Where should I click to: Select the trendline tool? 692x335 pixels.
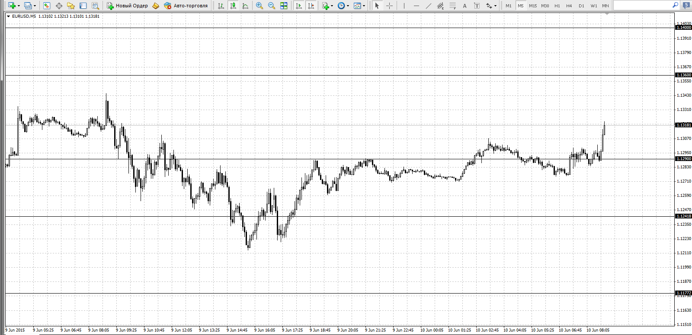[428, 6]
